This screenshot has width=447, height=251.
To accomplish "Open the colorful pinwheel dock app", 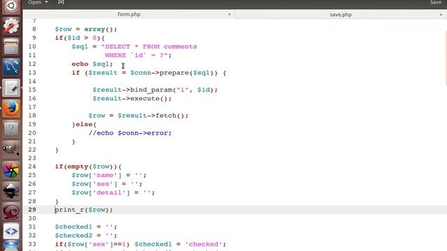I will pos(11,170).
